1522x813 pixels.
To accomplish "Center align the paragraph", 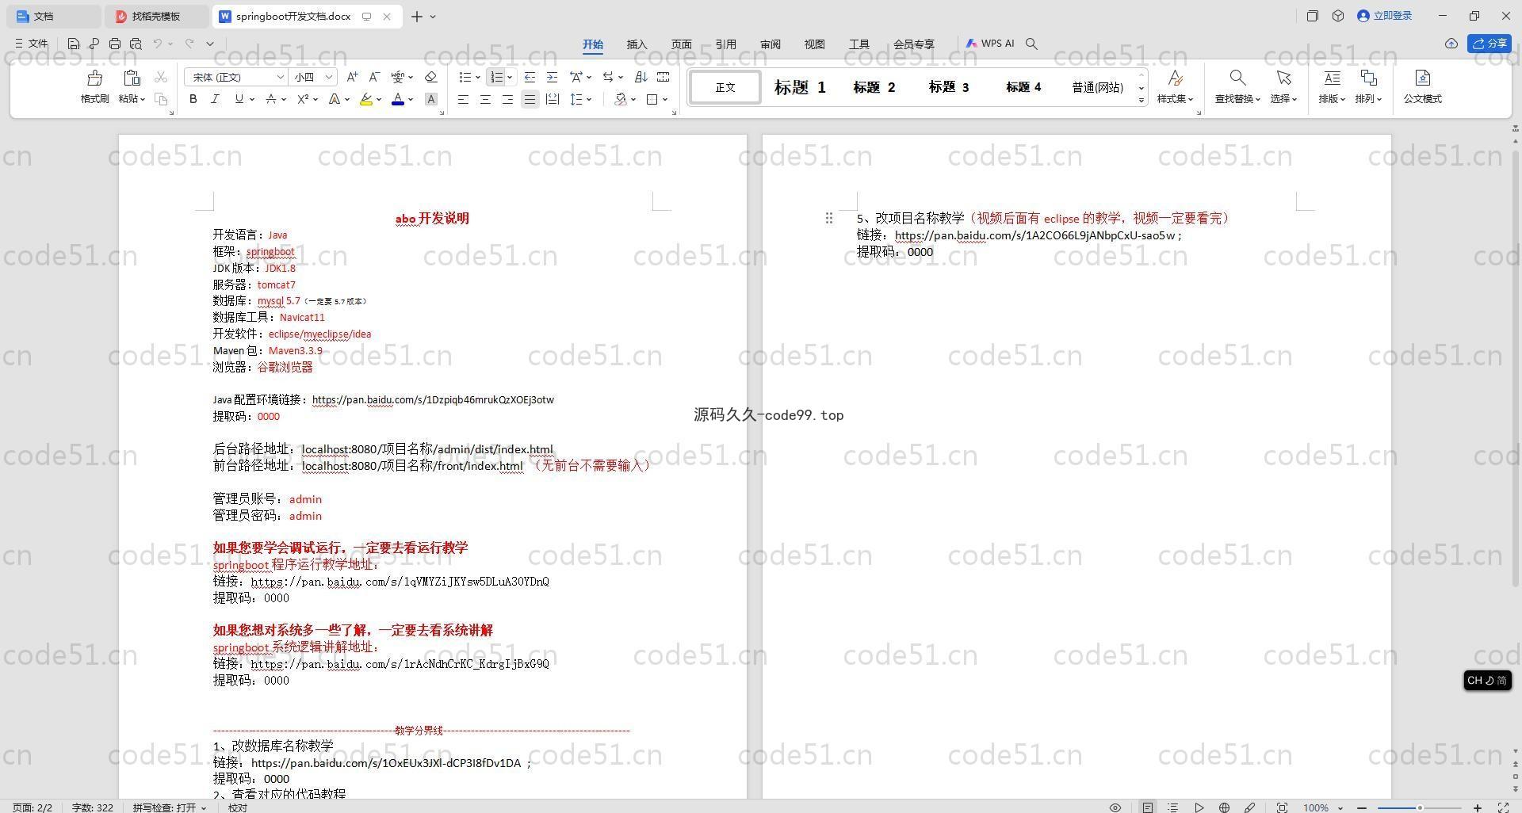I will pyautogui.click(x=485, y=99).
